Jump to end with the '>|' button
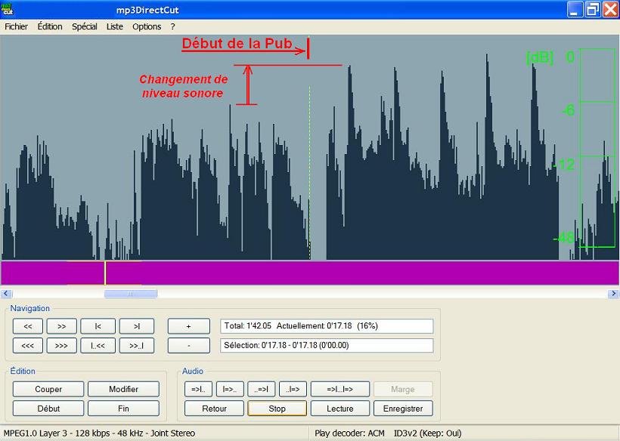Viewport: 620px width, 441px height. (136, 326)
